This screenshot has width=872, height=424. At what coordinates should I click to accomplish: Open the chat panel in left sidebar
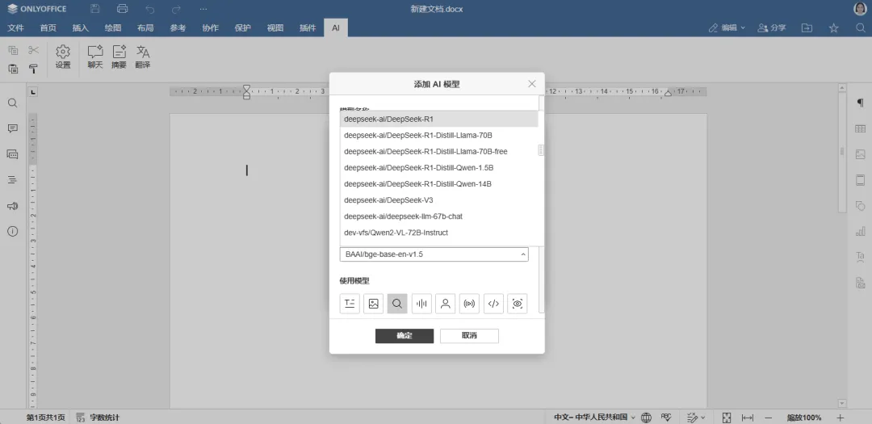(x=12, y=154)
